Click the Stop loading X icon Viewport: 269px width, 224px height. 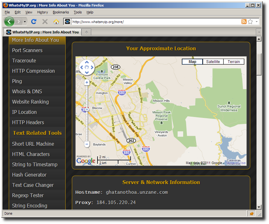coord(45,22)
